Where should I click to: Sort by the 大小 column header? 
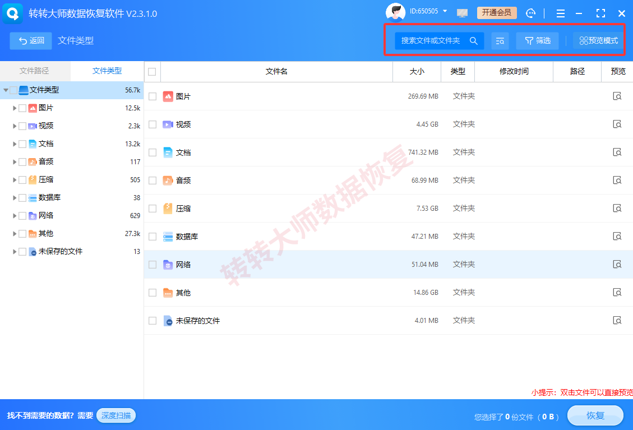tap(417, 72)
